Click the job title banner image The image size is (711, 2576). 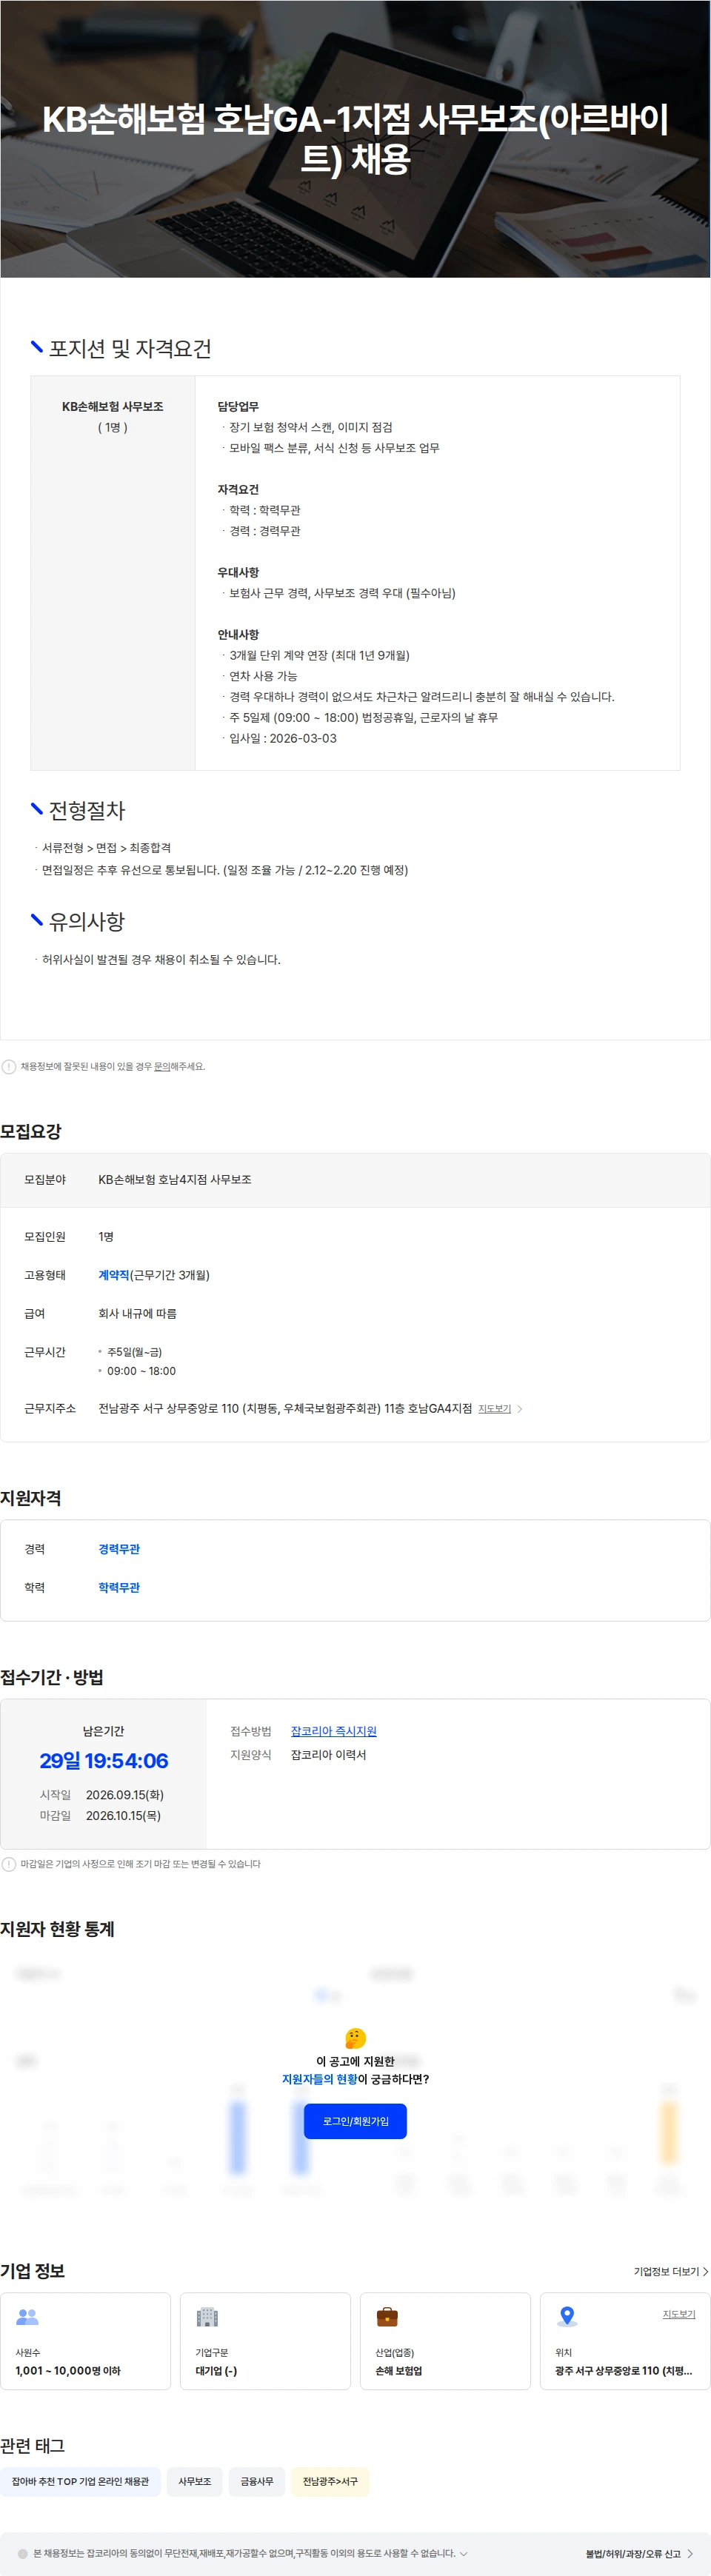tap(355, 139)
